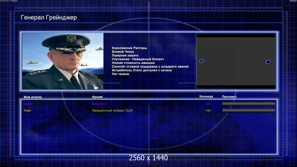
Task: Click team value 'Нет' in kasper row
Action: click(208, 104)
